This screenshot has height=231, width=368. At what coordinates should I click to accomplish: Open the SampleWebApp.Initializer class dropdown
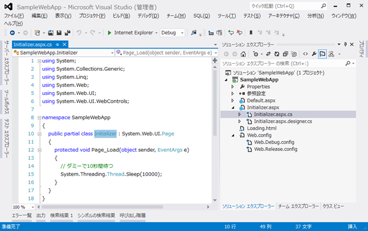point(64,53)
